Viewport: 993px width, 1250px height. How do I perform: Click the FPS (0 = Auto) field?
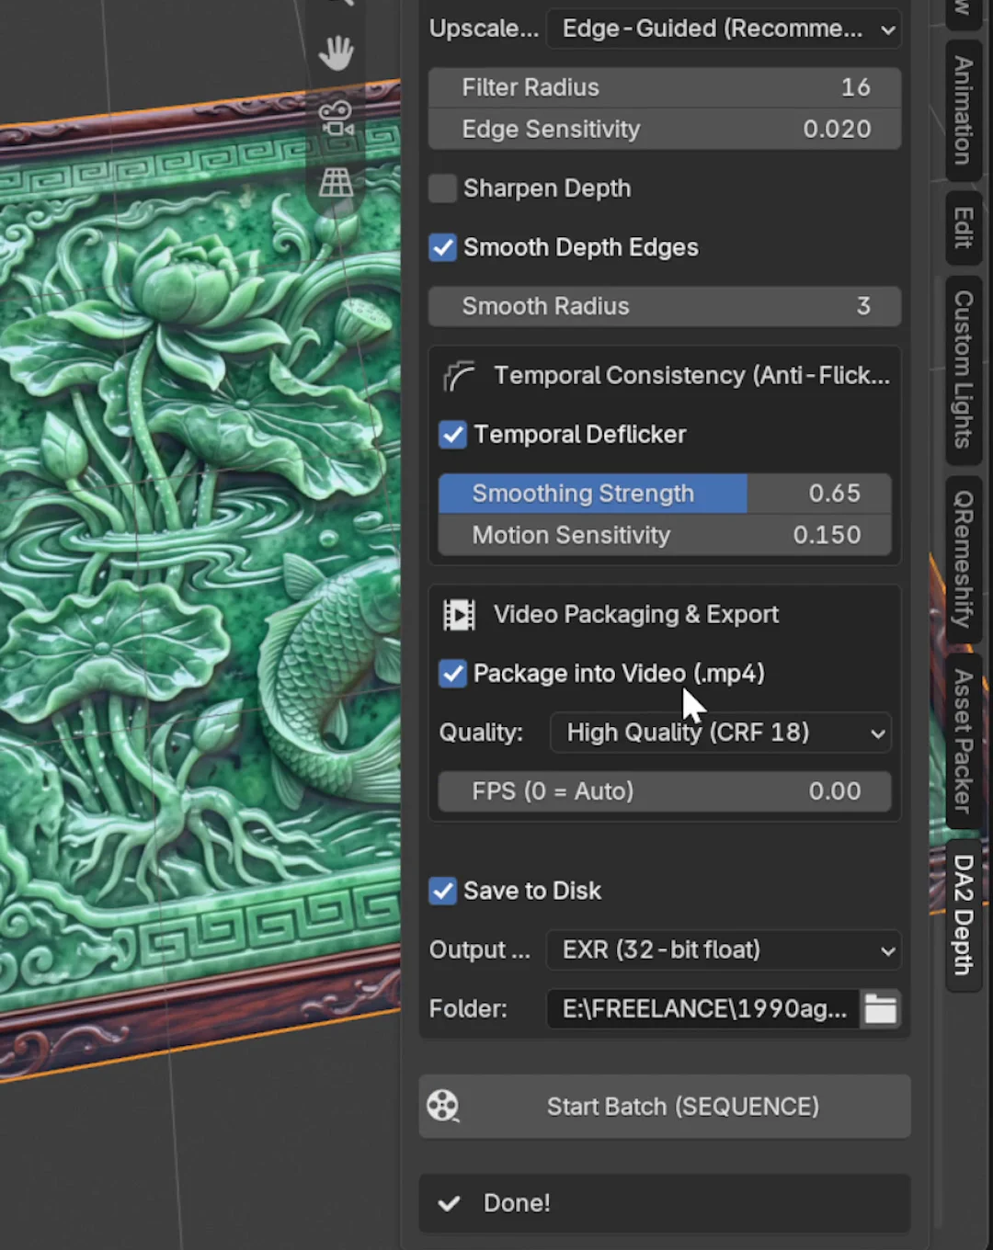(x=665, y=791)
